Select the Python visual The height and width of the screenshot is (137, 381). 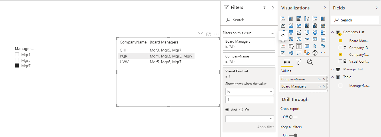pyautogui.click(x=323, y=46)
